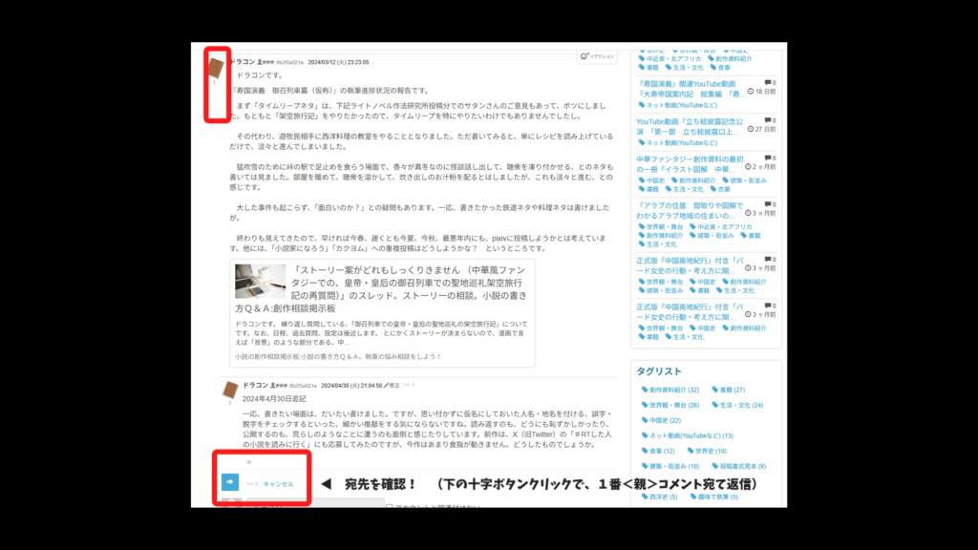Click the first comment's brown avatar icon
978x550 pixels.
pos(216,68)
